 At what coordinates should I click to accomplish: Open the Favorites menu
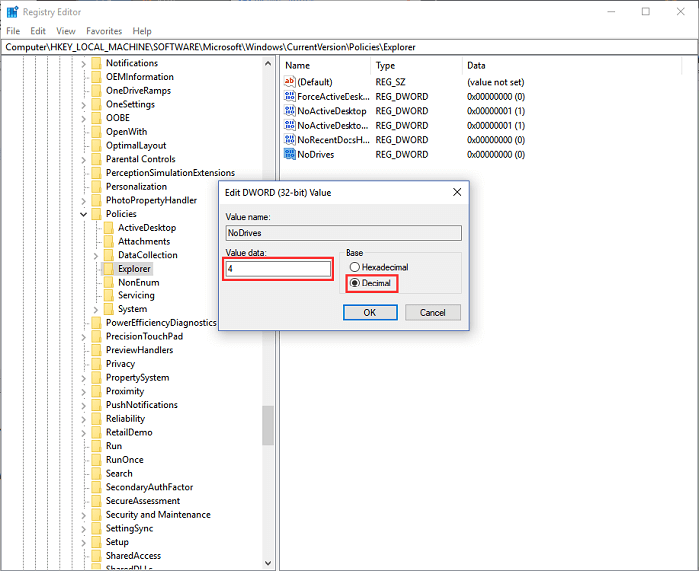pyautogui.click(x=104, y=31)
